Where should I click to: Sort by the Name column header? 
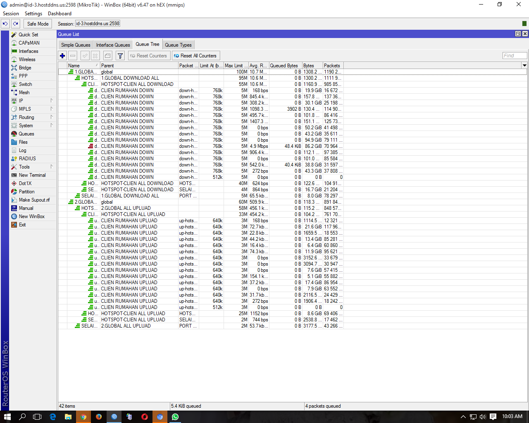click(83, 66)
